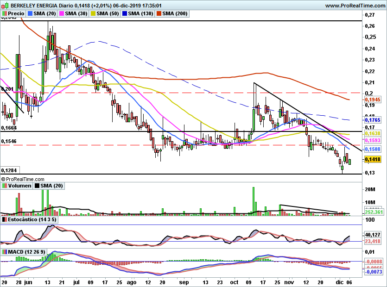Click the blue SMA (20) color swatch
387x287 pixels.
30,13
